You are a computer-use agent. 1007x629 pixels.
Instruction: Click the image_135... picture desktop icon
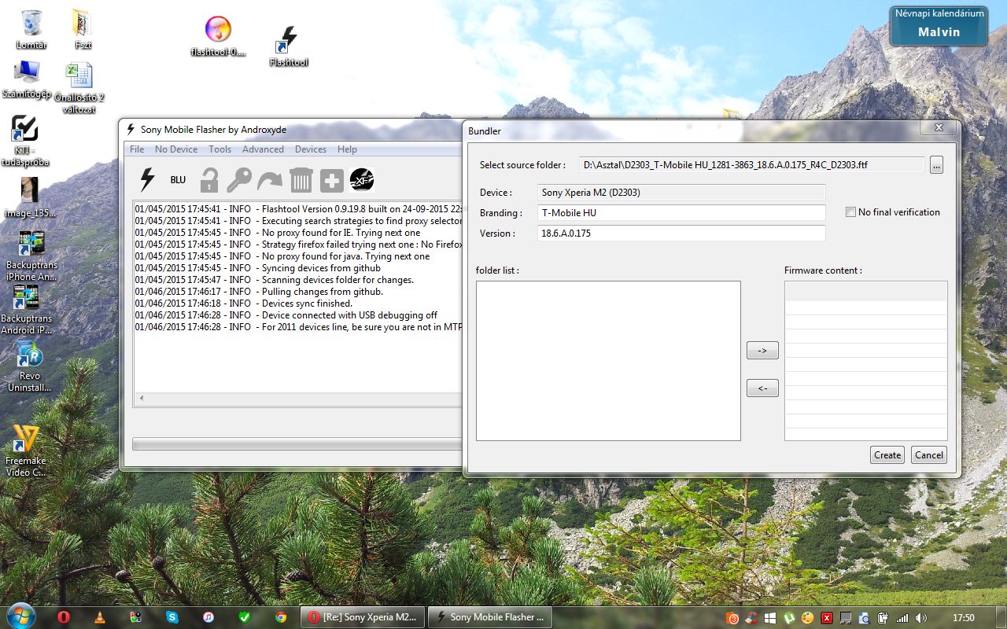[x=30, y=197]
